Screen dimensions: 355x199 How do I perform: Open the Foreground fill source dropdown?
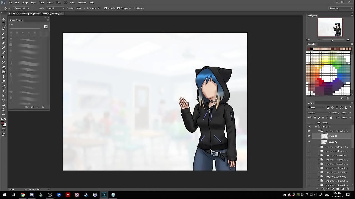(21, 8)
